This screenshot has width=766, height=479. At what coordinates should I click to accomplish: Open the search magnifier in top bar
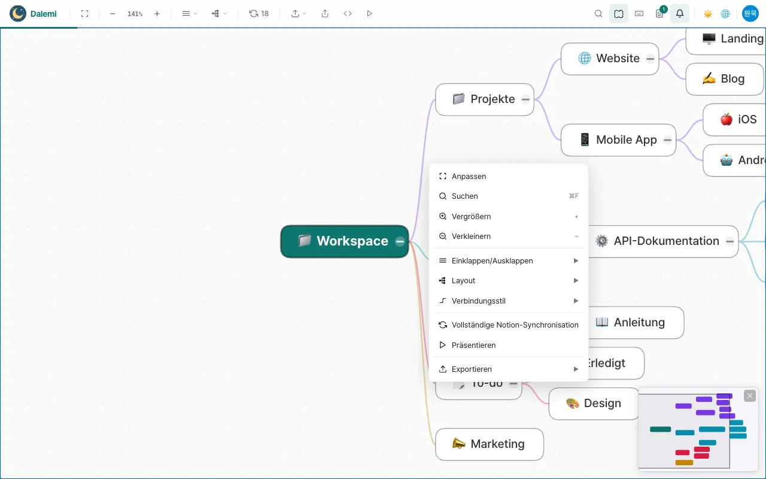point(598,13)
